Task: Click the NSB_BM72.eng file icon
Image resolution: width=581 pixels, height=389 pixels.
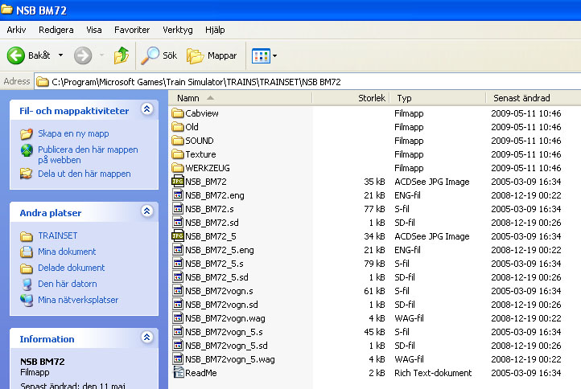Action: coord(178,194)
